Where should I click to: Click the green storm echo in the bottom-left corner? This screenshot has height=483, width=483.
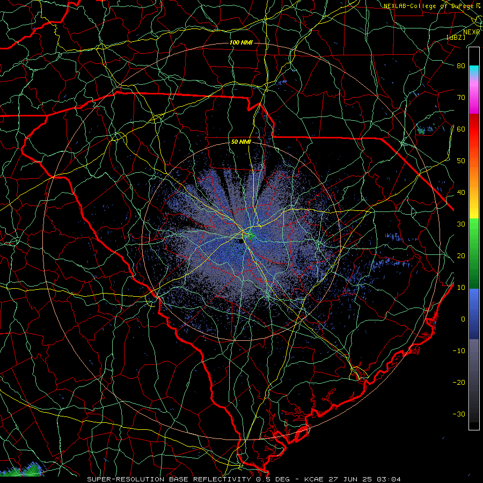[x=23, y=471]
